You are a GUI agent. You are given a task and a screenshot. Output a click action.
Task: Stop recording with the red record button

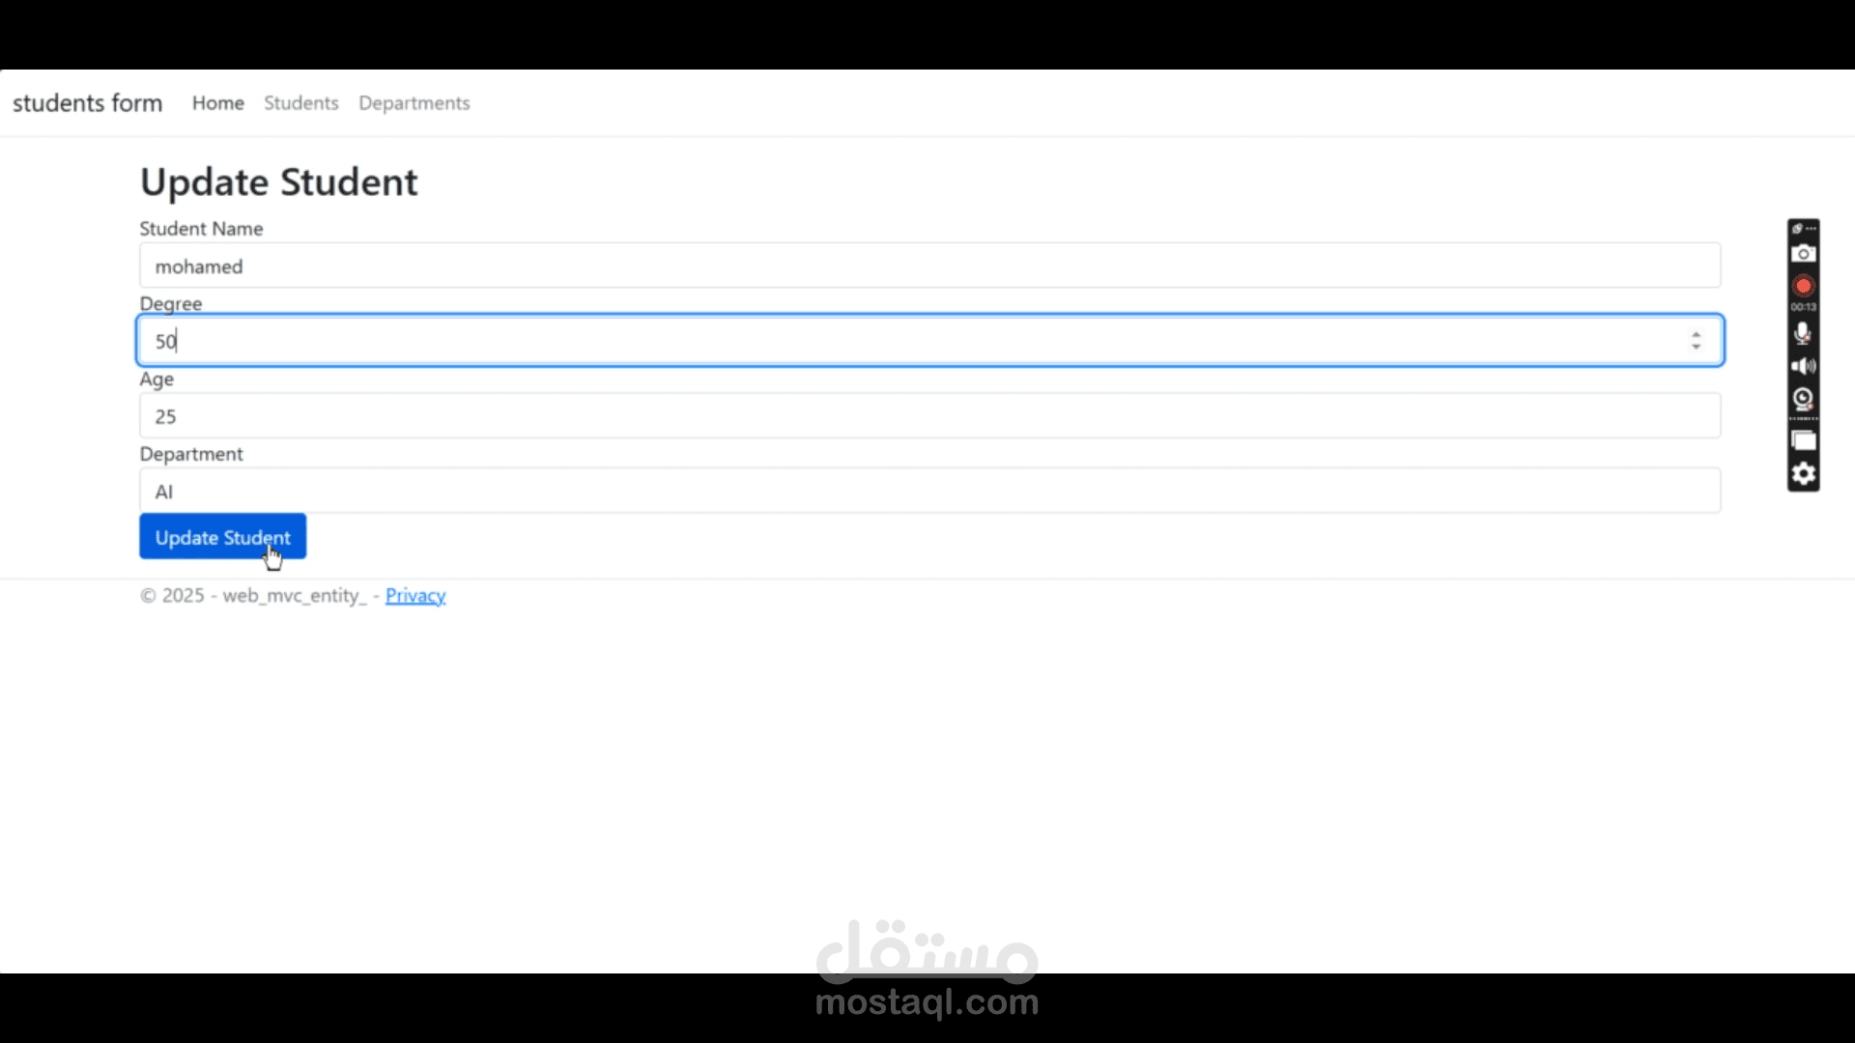coord(1803,286)
